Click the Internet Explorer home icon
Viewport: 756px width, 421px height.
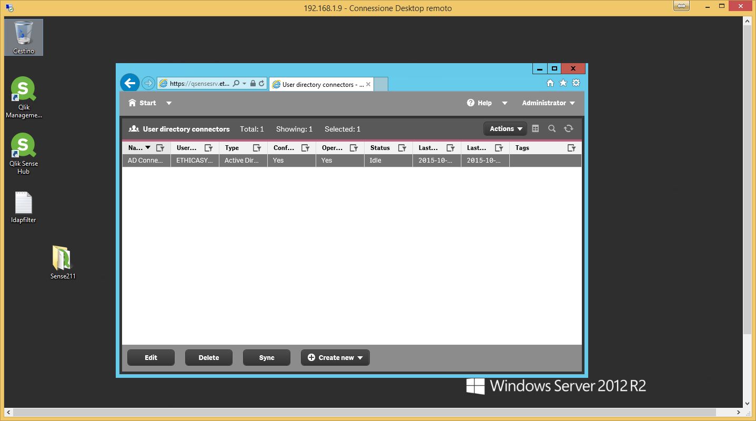coord(550,83)
